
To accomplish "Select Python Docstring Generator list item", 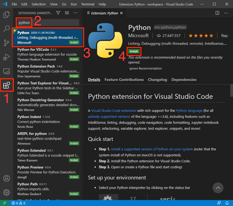I will (48, 105).
